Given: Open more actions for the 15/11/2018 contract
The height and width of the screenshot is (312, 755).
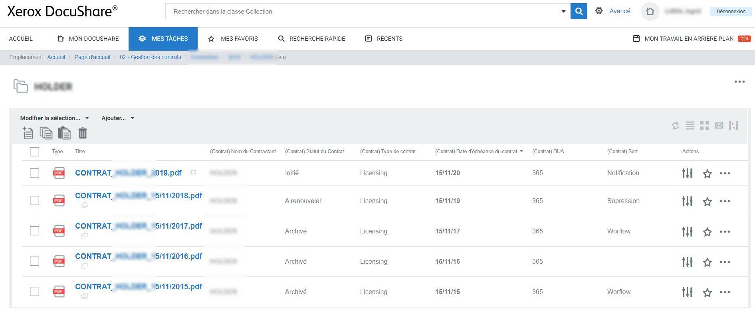Looking at the screenshot, I should 725,201.
